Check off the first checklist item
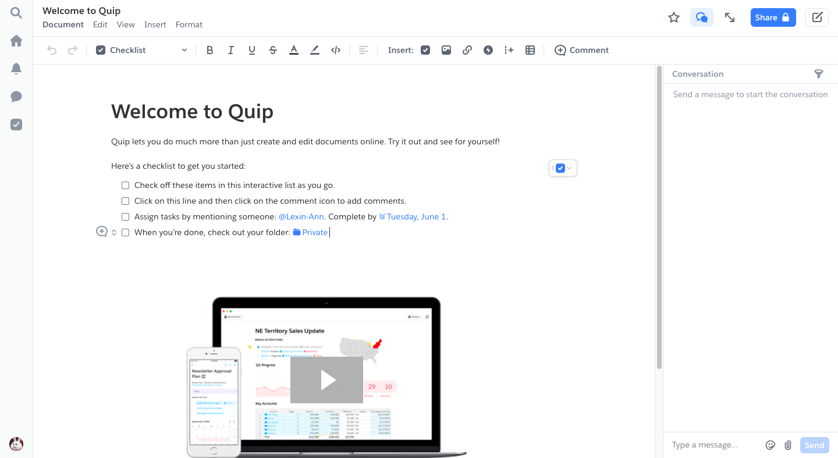The height and width of the screenshot is (458, 838). tap(125, 186)
